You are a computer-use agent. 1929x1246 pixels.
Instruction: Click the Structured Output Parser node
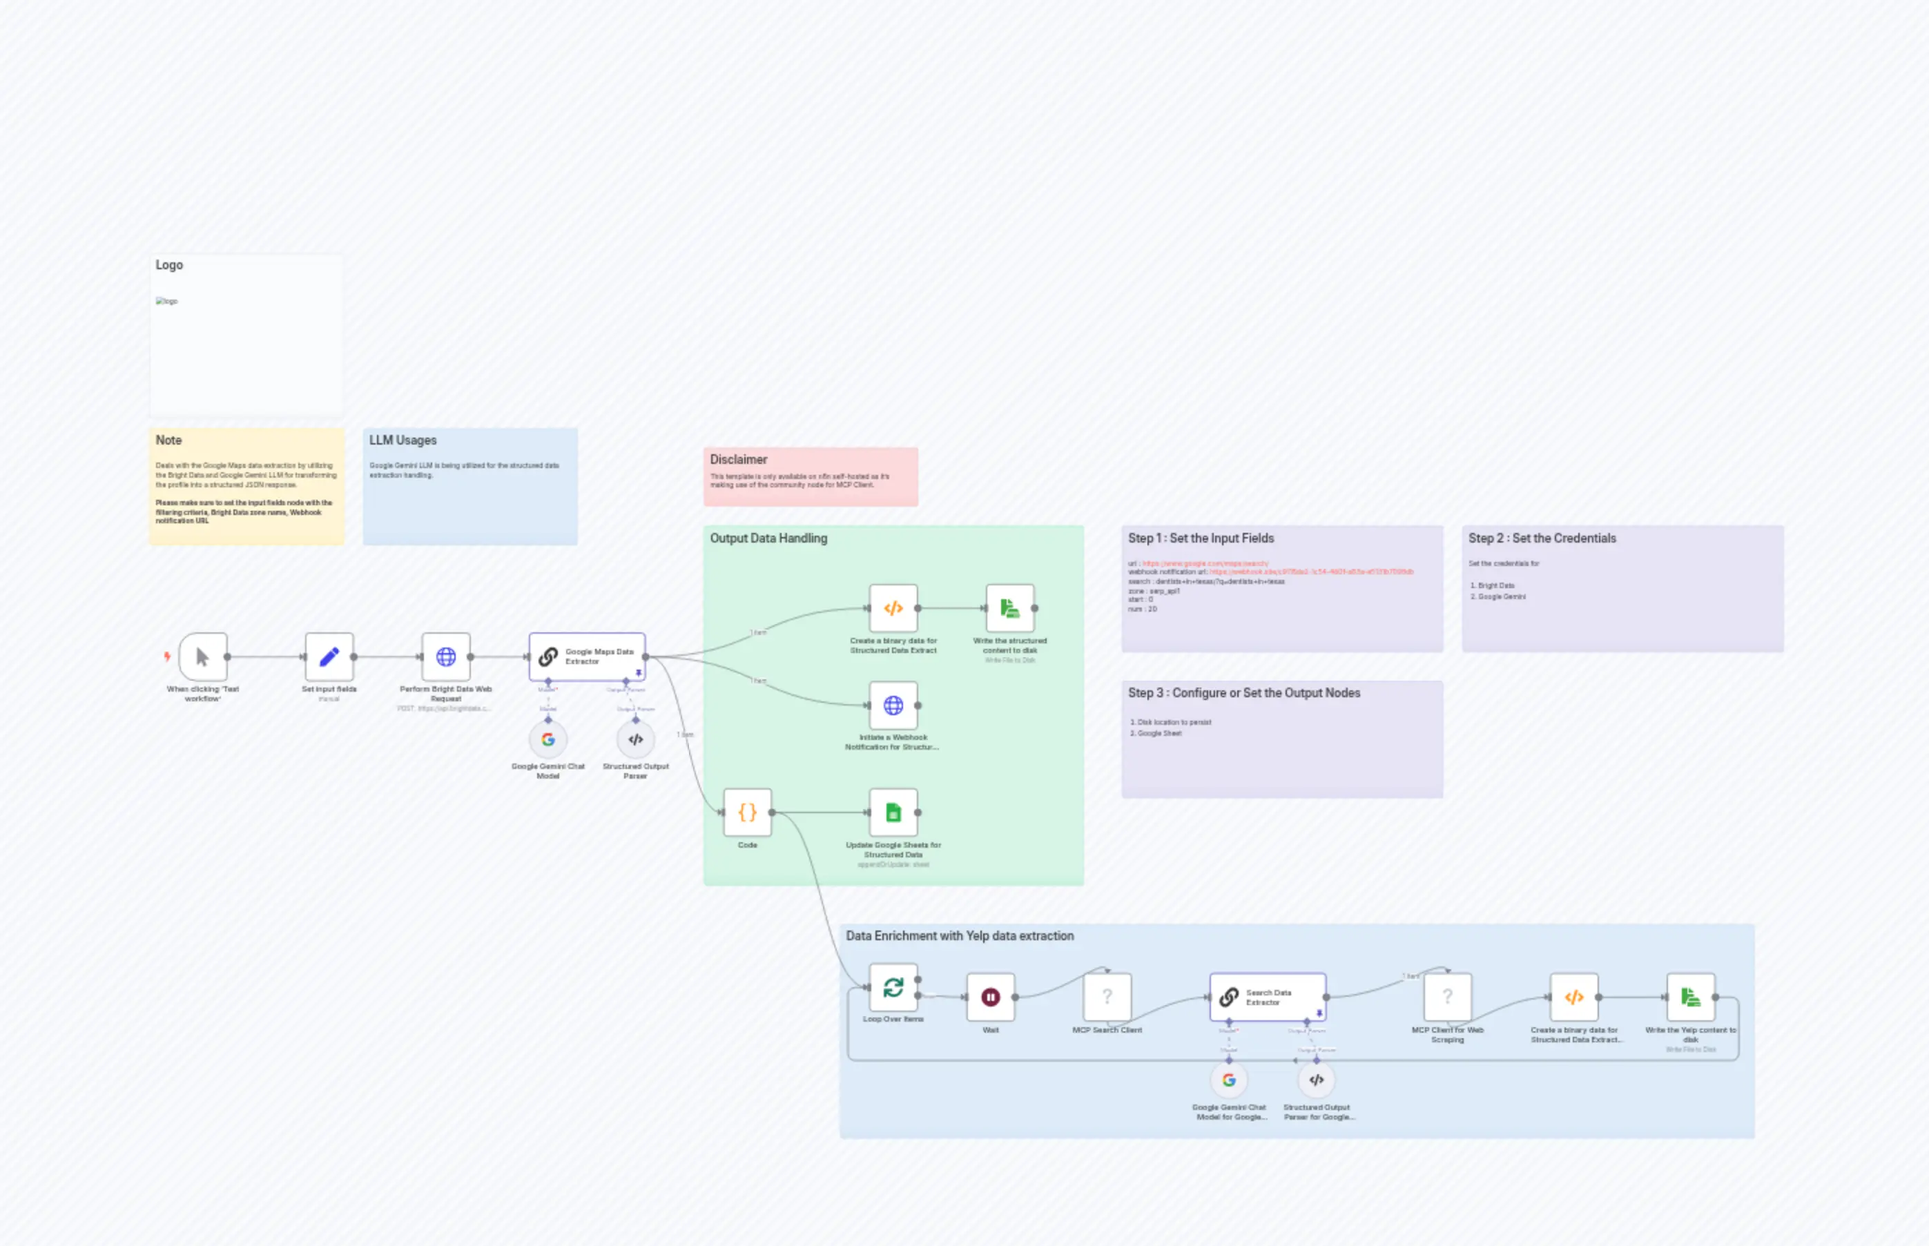point(636,739)
